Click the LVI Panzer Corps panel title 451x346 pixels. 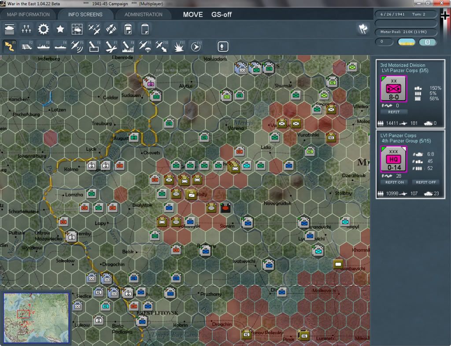click(x=398, y=135)
